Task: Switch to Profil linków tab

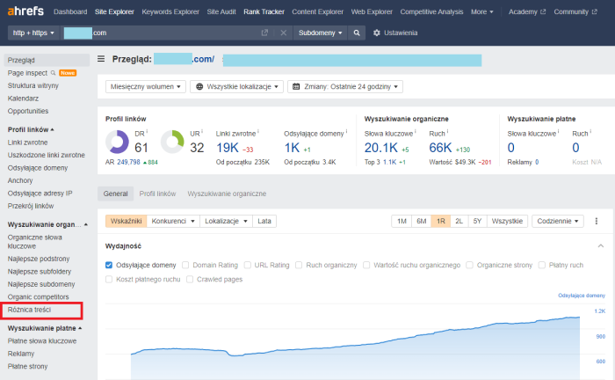Action: (157, 194)
